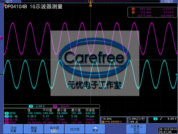Click the 0.00000 s trigger delay readout

[115, 122]
